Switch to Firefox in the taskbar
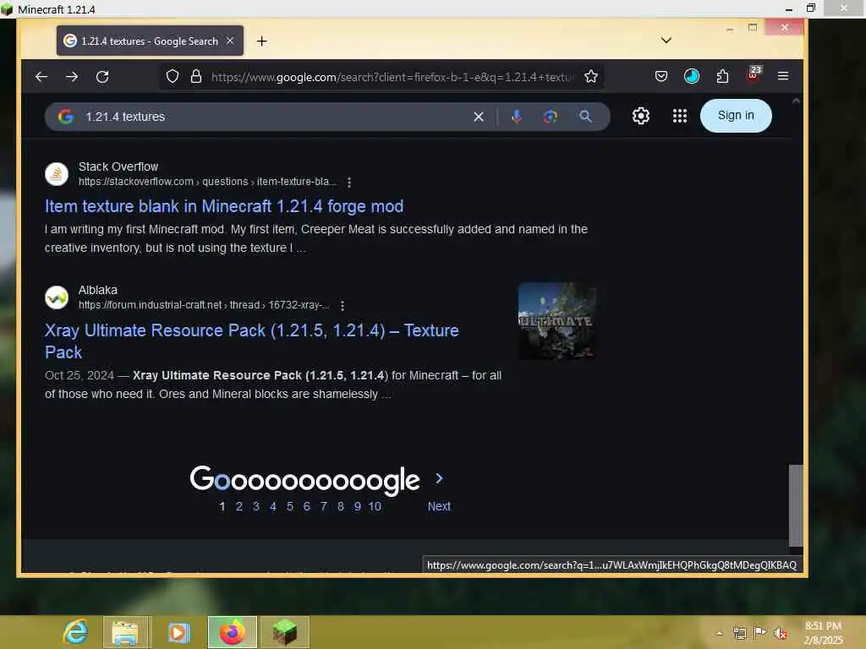This screenshot has width=866, height=649. [232, 632]
